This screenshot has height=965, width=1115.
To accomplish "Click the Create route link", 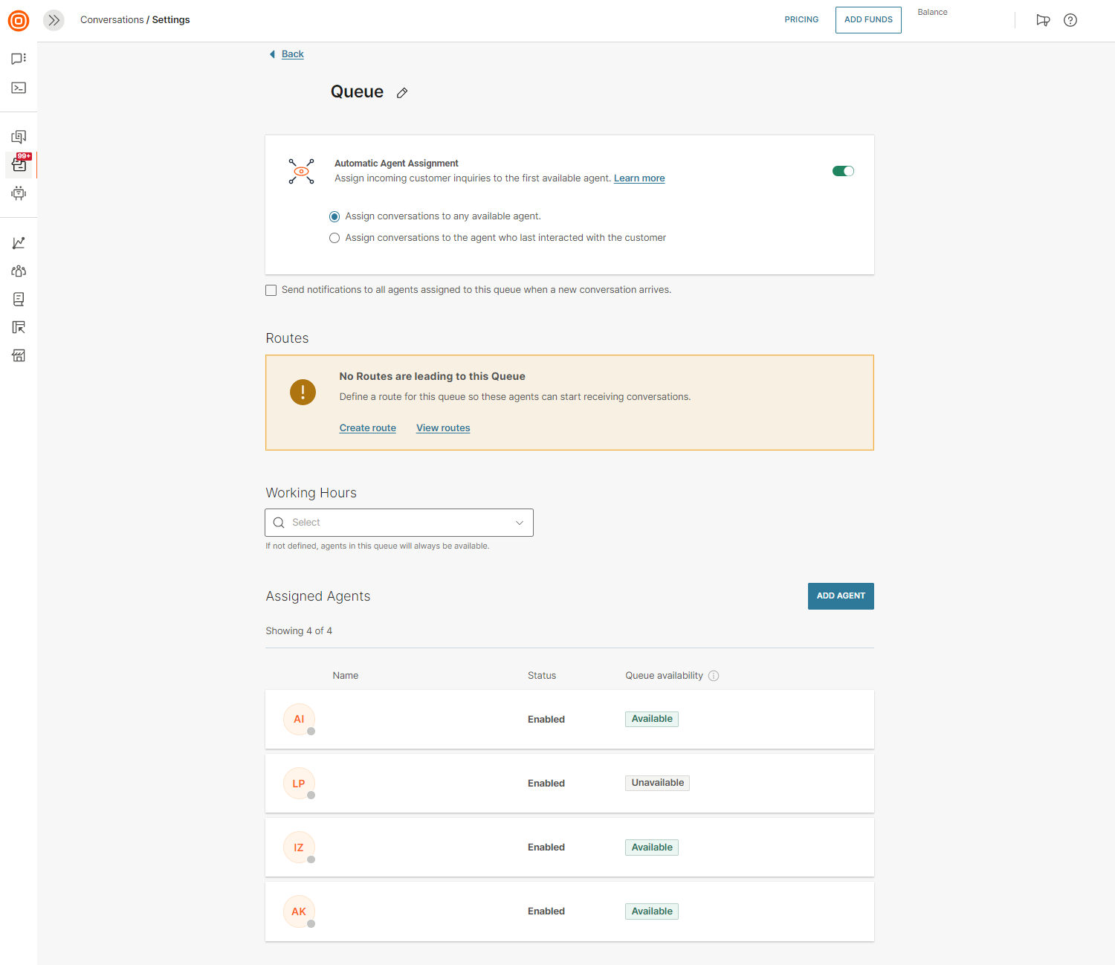I will point(367,428).
